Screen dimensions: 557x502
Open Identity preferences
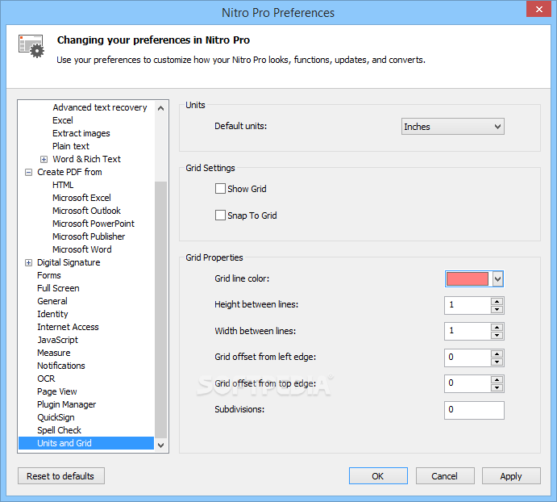(52, 314)
